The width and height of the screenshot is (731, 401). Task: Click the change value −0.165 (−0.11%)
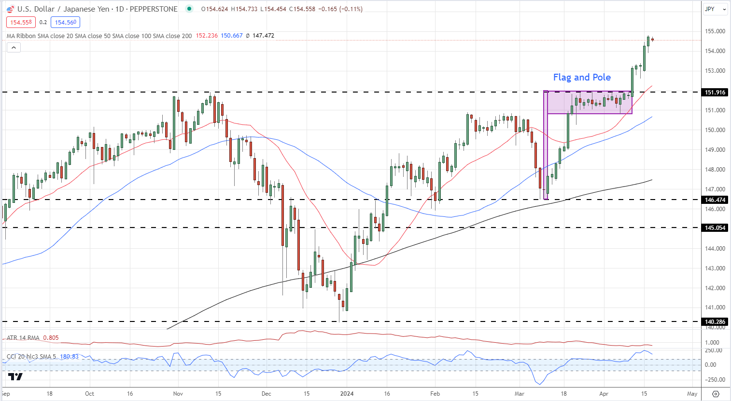340,9
